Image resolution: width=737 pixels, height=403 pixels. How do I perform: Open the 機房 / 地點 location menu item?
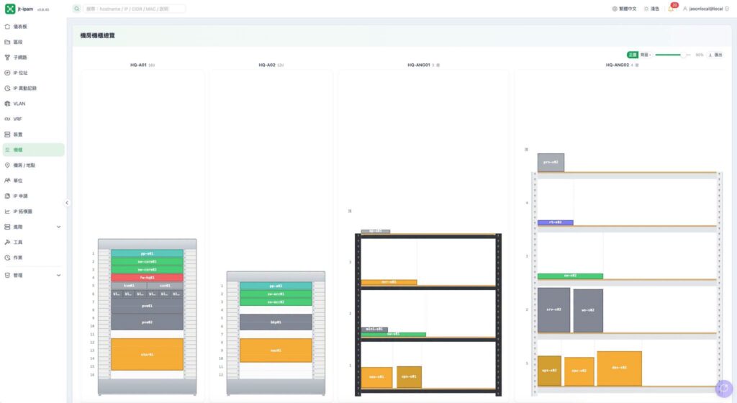tap(33, 166)
